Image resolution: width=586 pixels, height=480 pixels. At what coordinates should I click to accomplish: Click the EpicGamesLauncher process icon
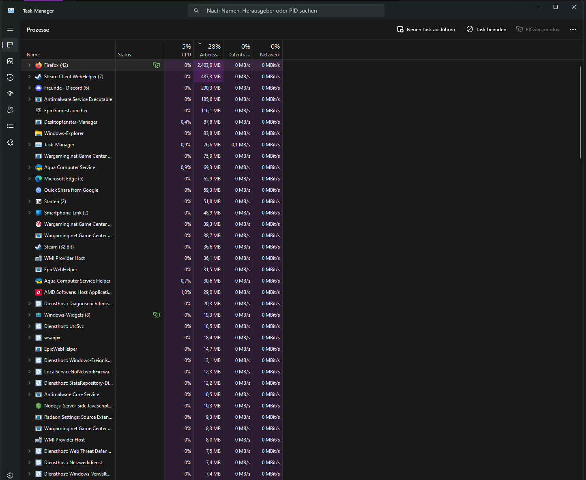tap(39, 111)
